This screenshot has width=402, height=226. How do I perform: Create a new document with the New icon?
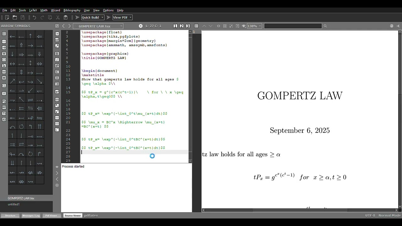(x=7, y=17)
